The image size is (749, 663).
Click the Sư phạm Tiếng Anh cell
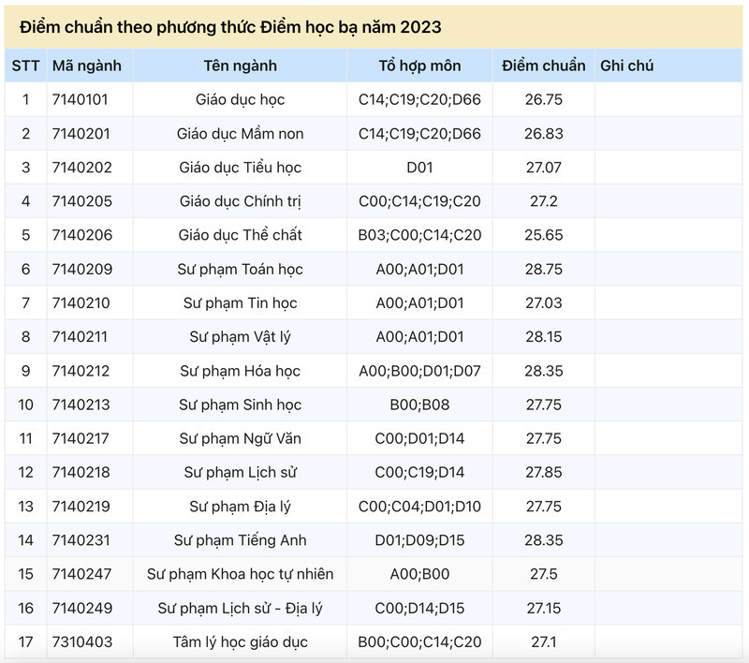pos(240,540)
